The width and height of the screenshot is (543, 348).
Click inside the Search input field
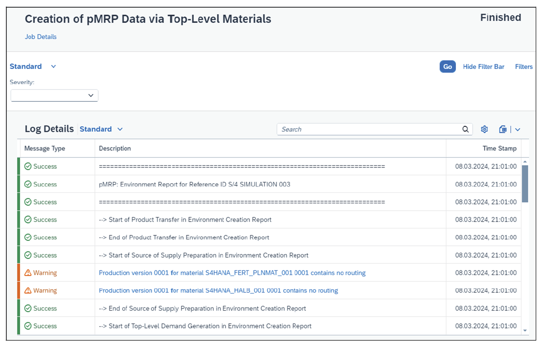pyautogui.click(x=365, y=129)
